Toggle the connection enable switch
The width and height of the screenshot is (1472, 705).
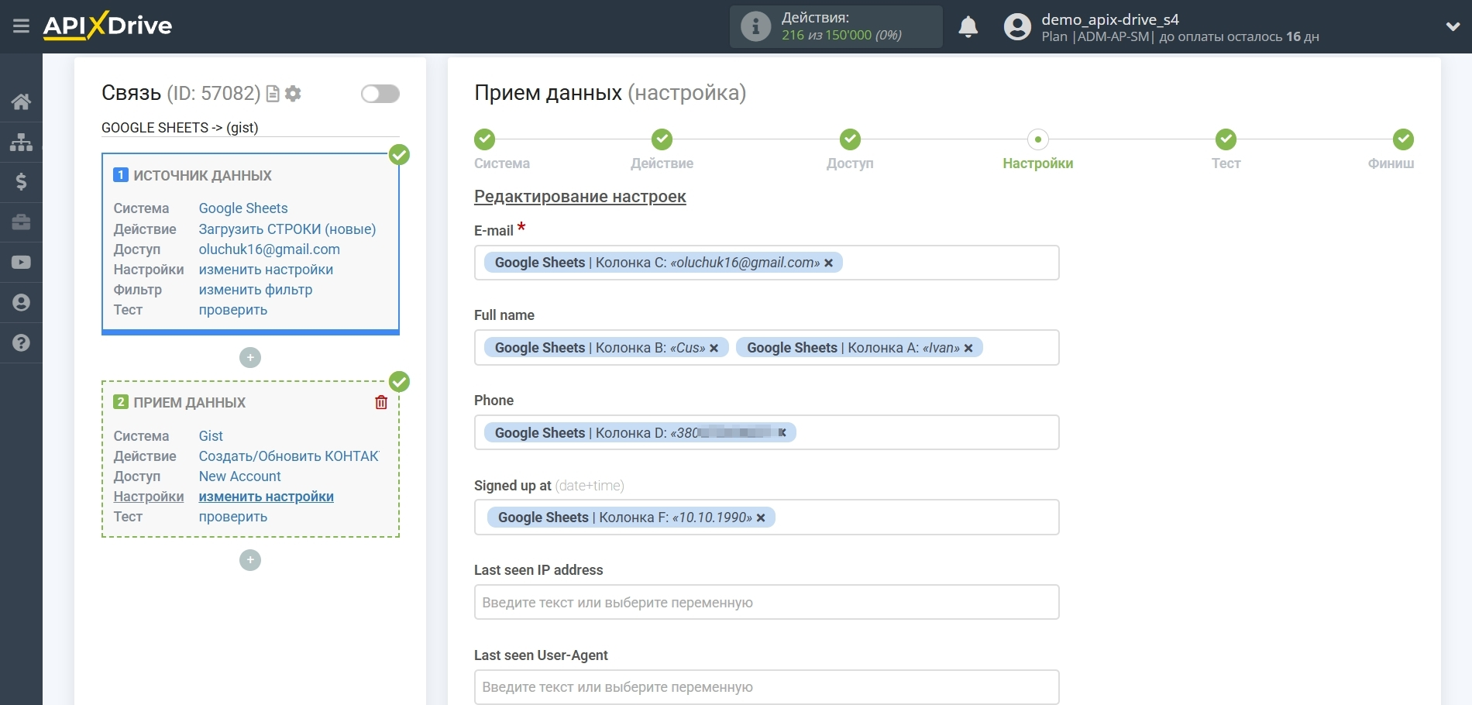(380, 94)
